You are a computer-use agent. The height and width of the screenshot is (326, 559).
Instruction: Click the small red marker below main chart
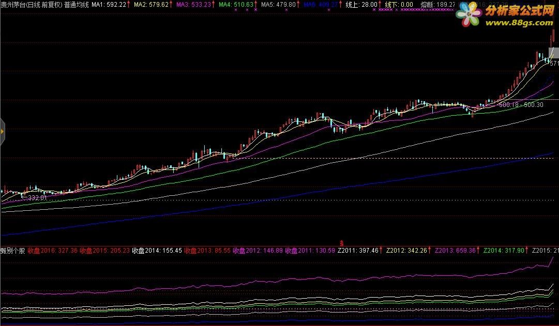coord(341,243)
